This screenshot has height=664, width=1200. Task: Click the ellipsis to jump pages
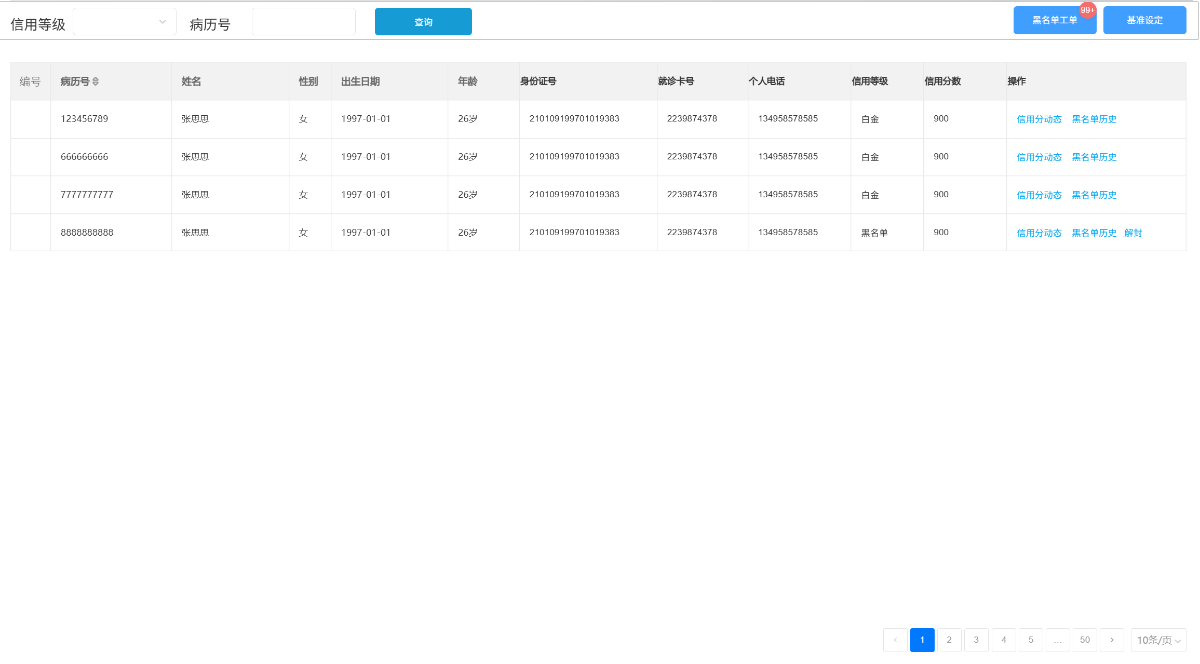tap(1058, 640)
